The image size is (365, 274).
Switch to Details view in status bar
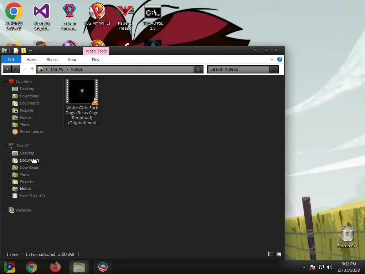click(270, 254)
